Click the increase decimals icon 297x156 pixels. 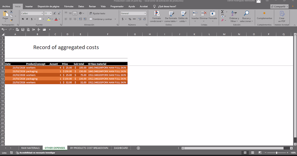tap(140, 19)
